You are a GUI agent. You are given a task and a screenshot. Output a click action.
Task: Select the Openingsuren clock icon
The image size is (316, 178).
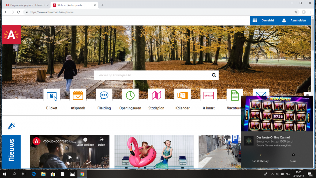pyautogui.click(x=130, y=95)
